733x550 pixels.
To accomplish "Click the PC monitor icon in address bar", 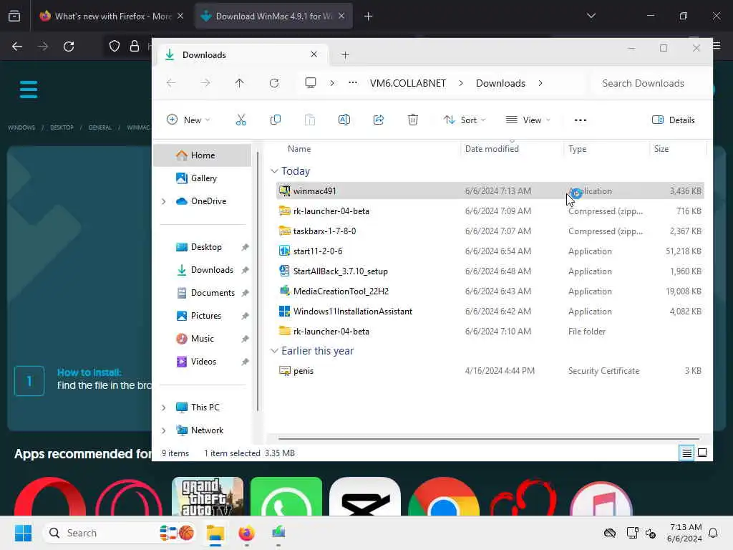I will click(311, 83).
